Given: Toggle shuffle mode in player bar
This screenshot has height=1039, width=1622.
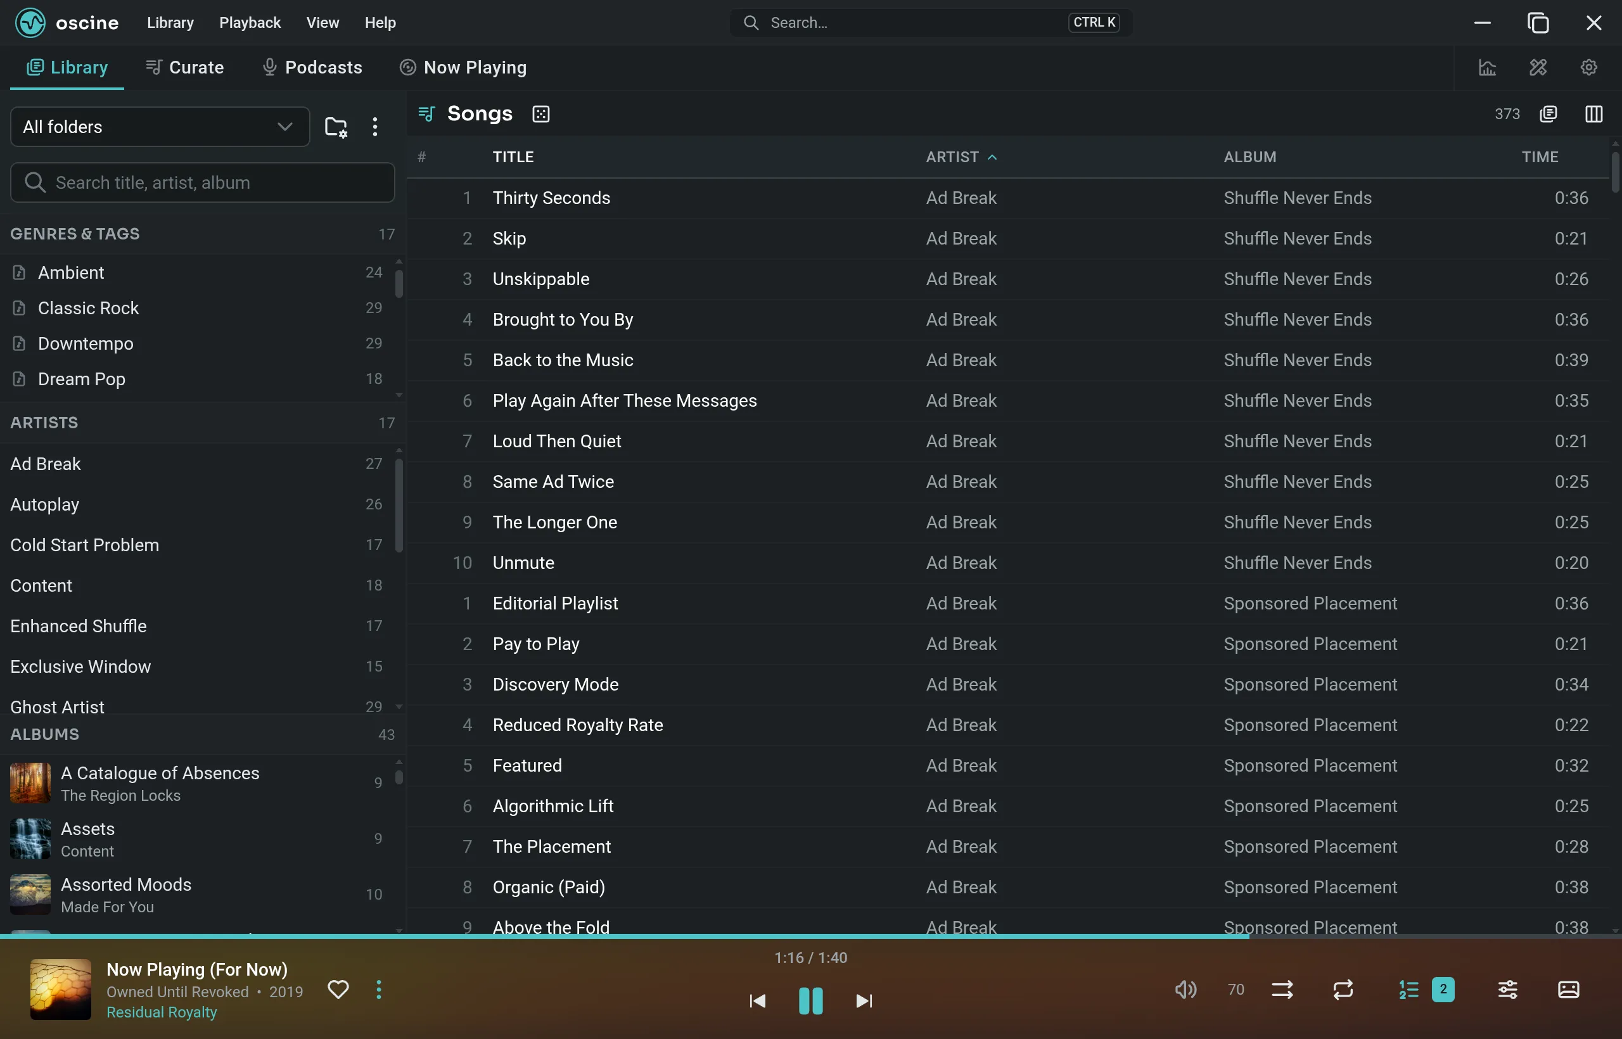Looking at the screenshot, I should coord(1282,990).
